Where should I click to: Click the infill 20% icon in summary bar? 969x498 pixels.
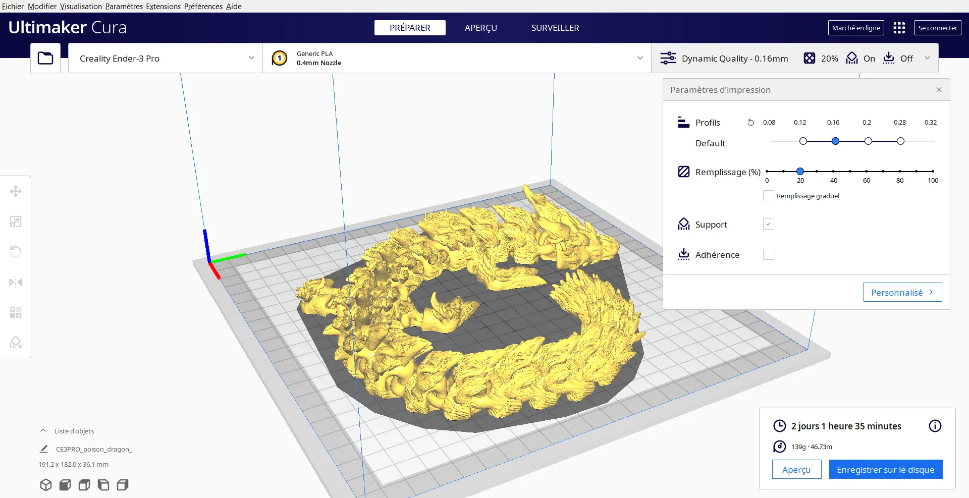pyautogui.click(x=810, y=58)
